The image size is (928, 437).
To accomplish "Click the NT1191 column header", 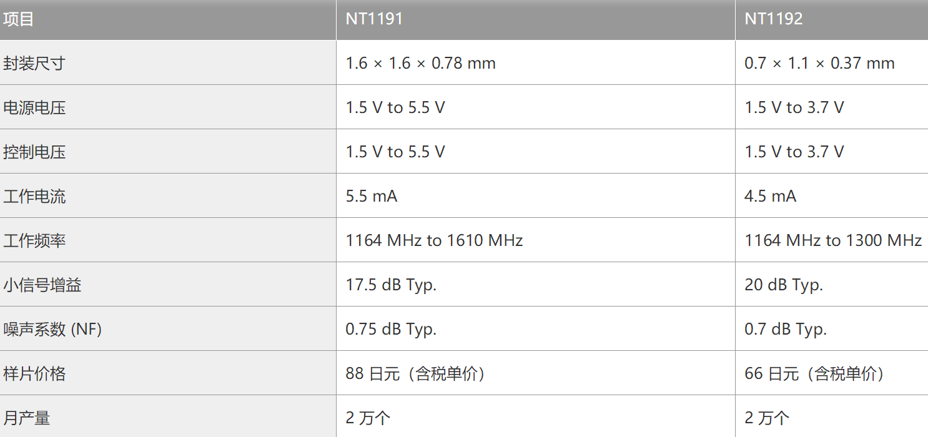I will click(374, 19).
